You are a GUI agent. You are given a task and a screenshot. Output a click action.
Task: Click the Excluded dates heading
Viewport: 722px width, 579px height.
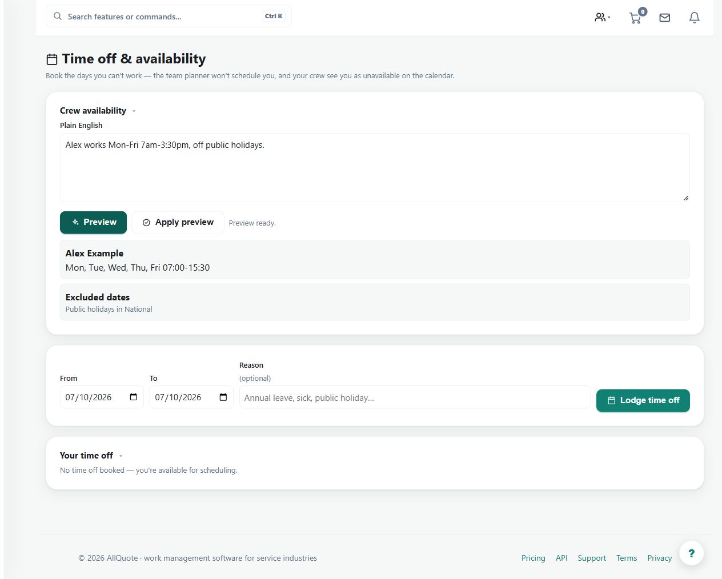click(98, 297)
